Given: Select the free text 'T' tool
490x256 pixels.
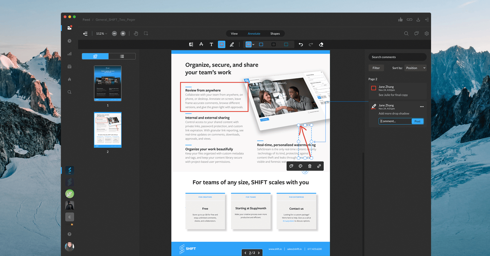Looking at the screenshot, I should pos(211,44).
